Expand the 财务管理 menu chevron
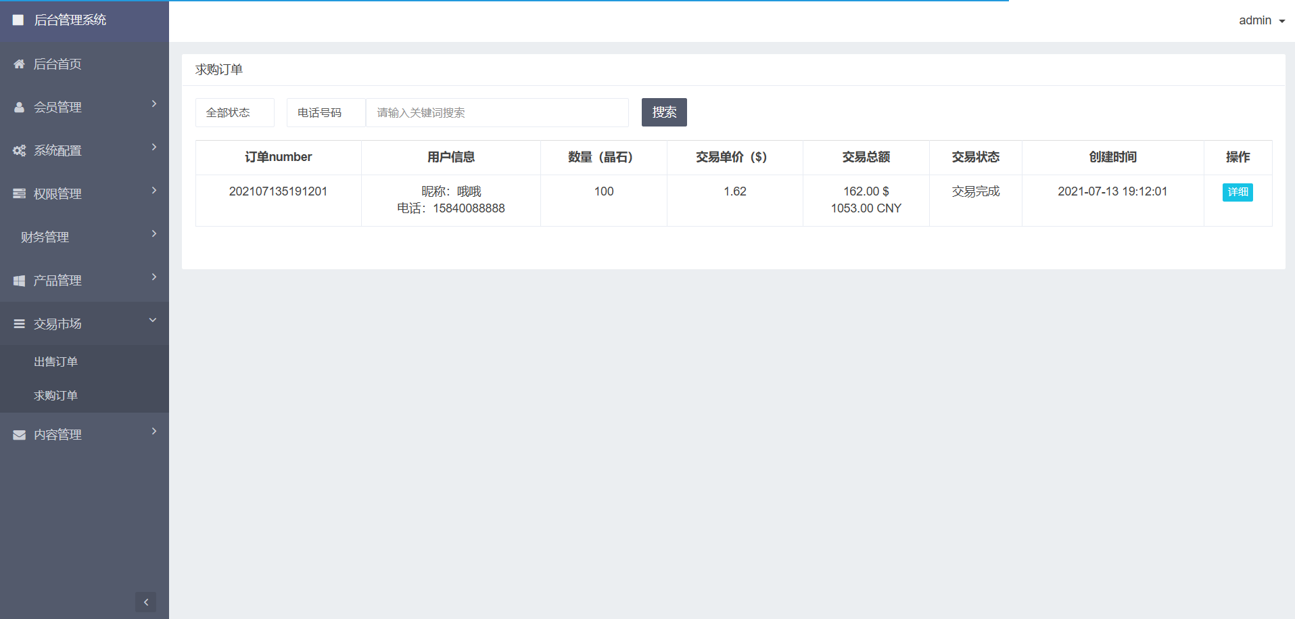The height and width of the screenshot is (619, 1295). [x=154, y=234]
